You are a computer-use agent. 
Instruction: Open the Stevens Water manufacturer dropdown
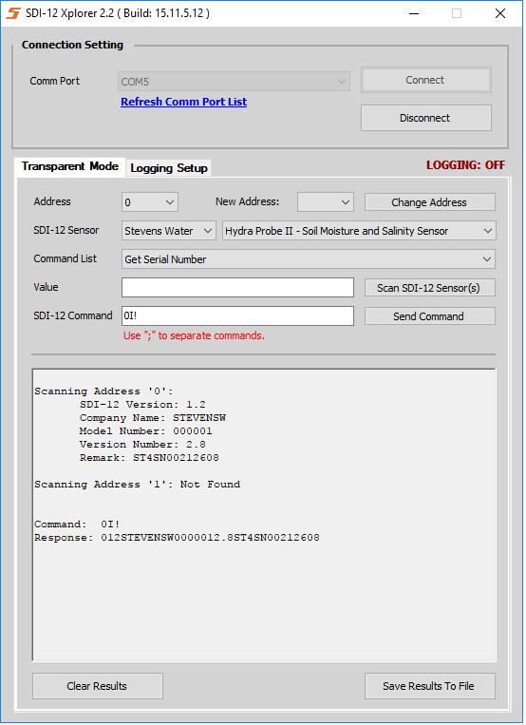(169, 231)
